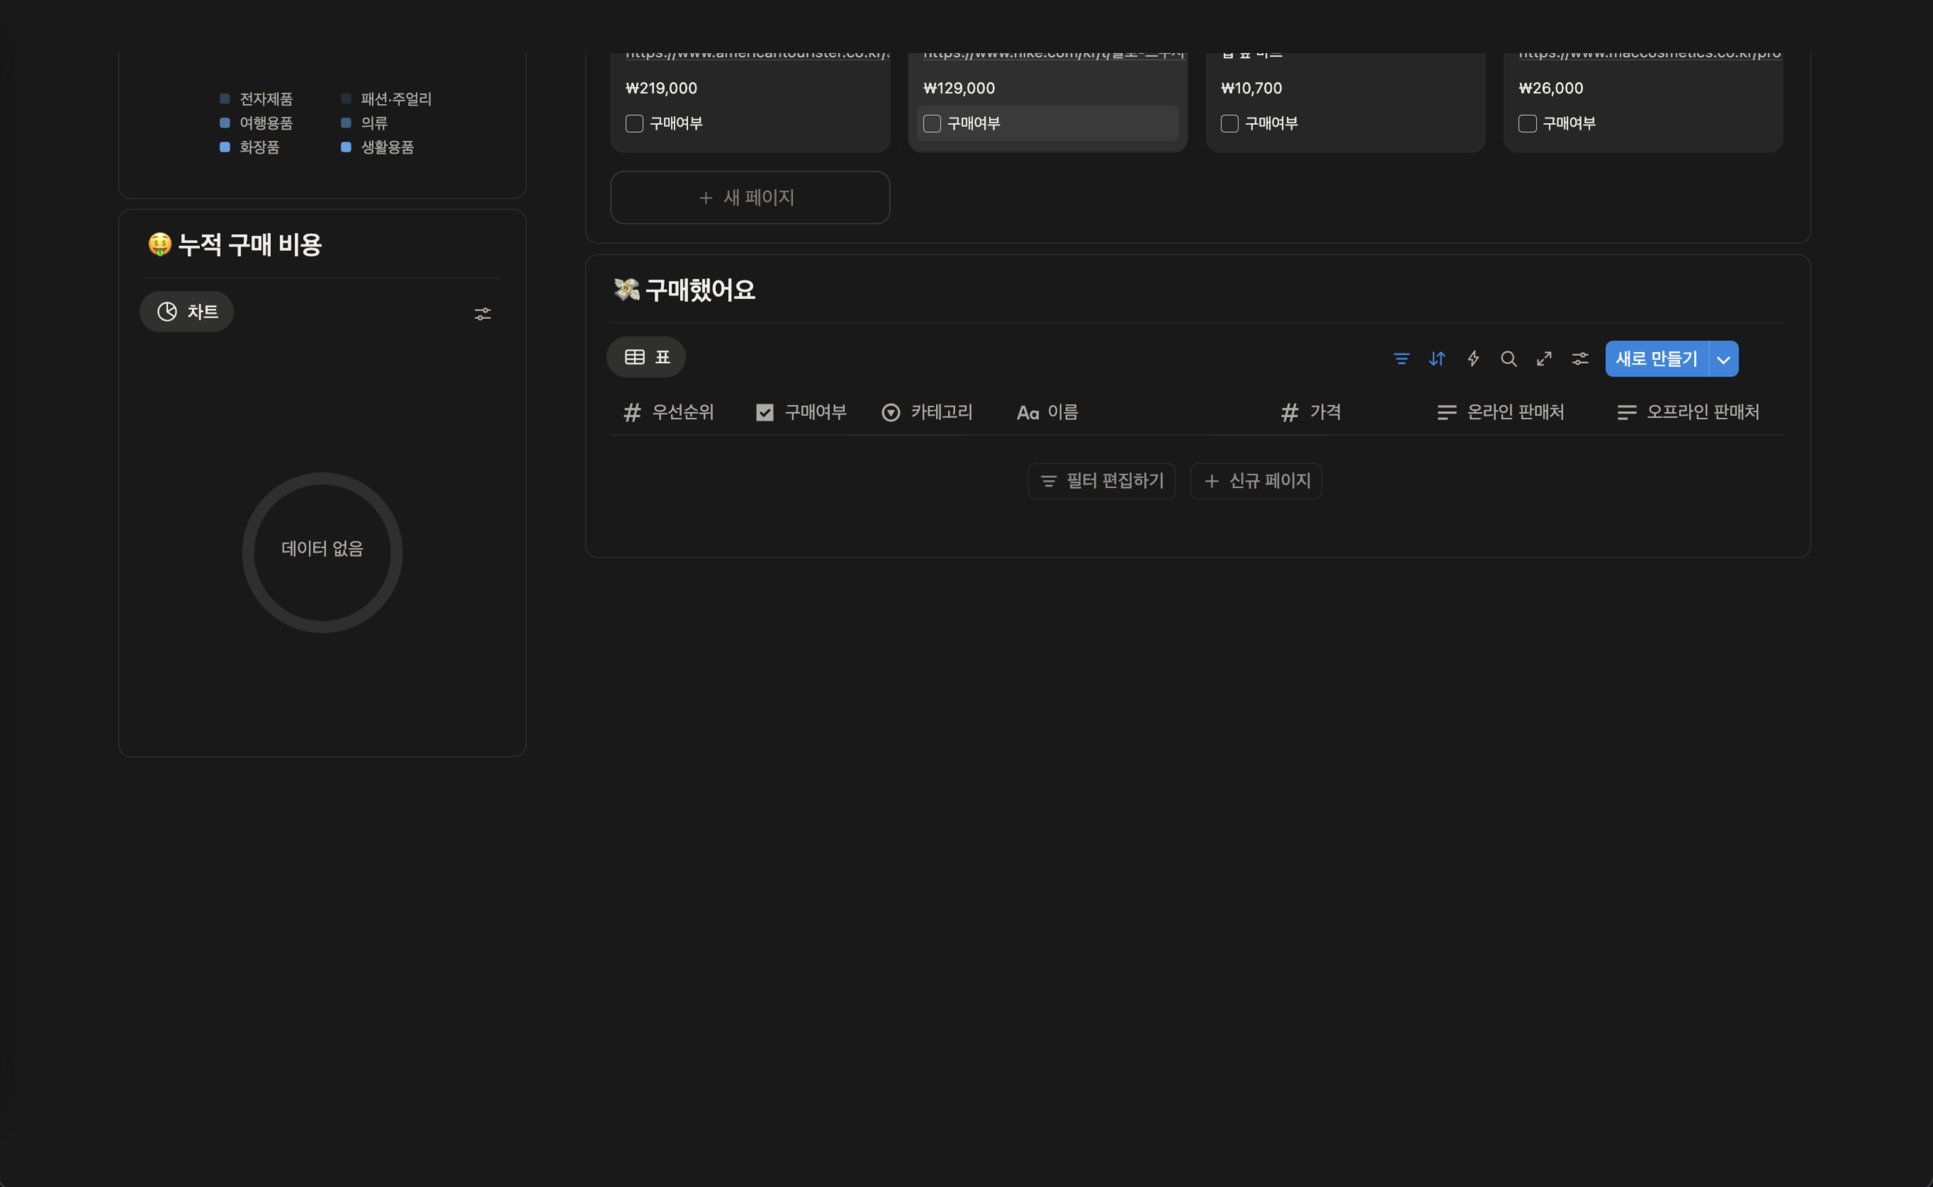1933x1187 pixels.
Task: Click the filter icon in the 구매했어요 toolbar
Action: click(x=1401, y=359)
